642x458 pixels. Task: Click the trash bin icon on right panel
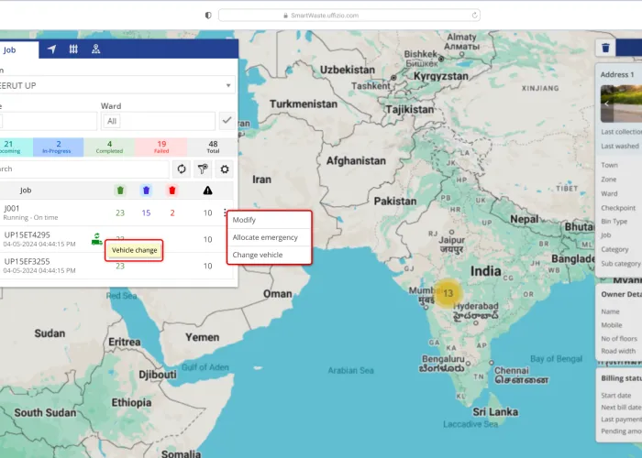(x=605, y=49)
